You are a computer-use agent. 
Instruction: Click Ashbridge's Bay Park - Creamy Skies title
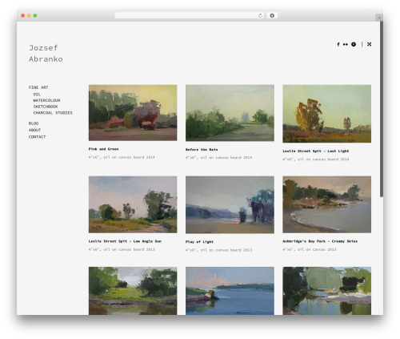click(x=320, y=241)
